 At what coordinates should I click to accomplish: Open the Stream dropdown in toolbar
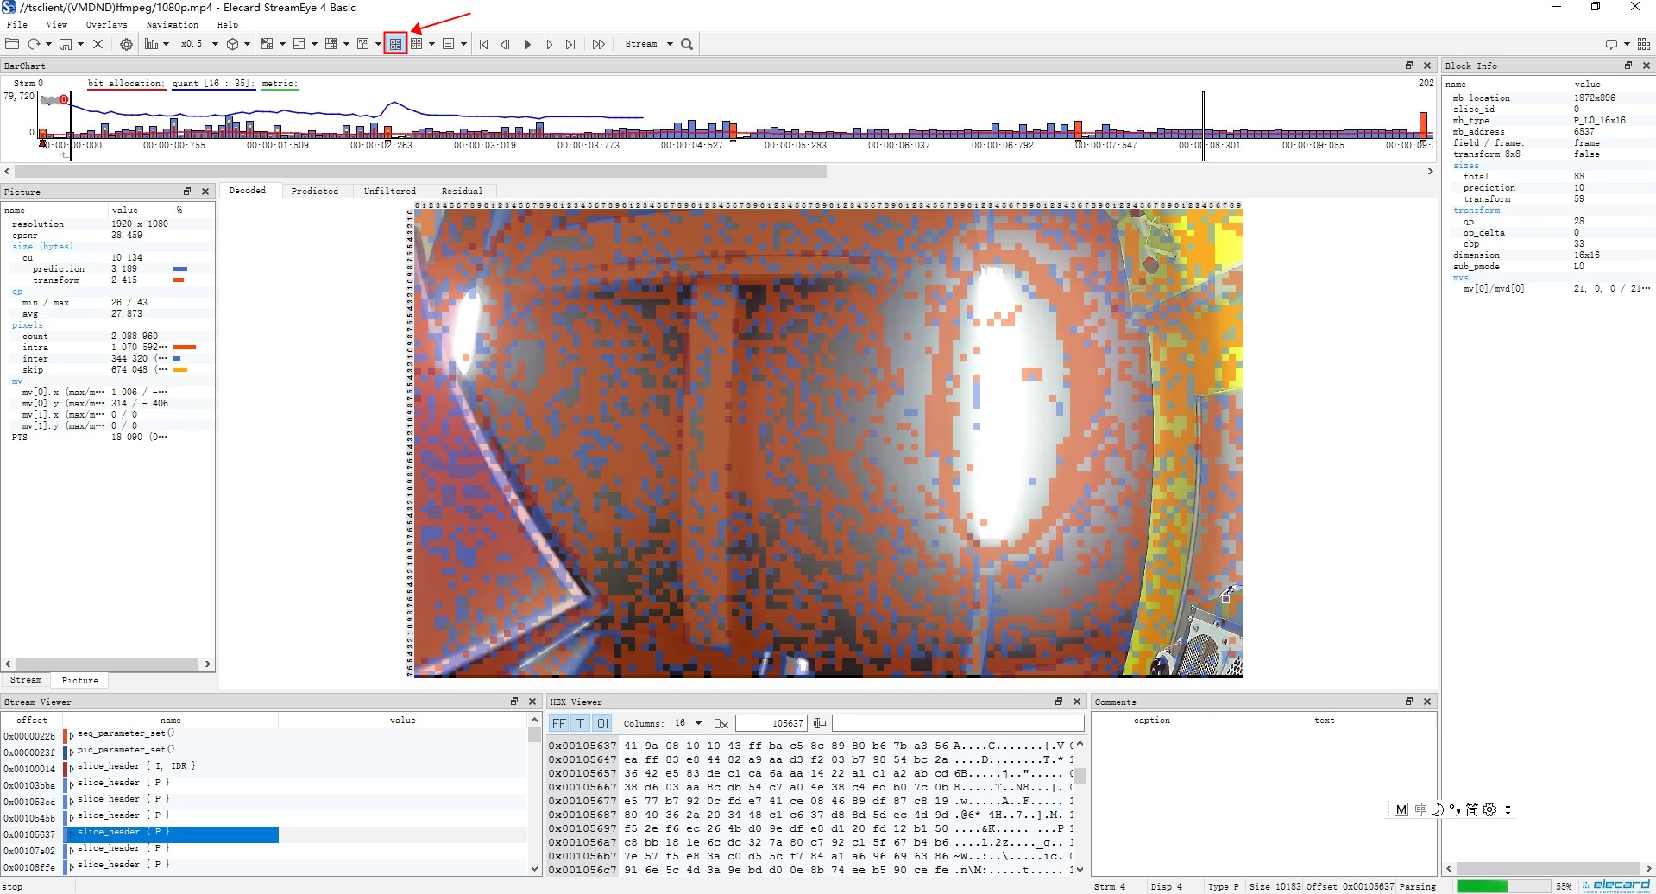click(648, 44)
